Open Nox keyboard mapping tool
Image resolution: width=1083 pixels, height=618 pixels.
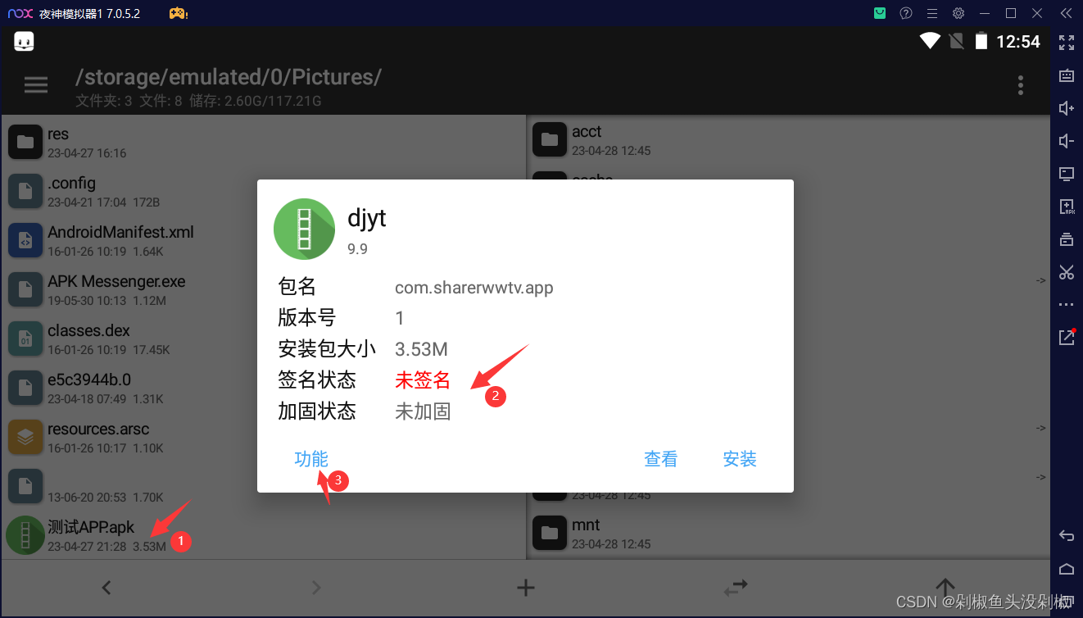point(1067,75)
